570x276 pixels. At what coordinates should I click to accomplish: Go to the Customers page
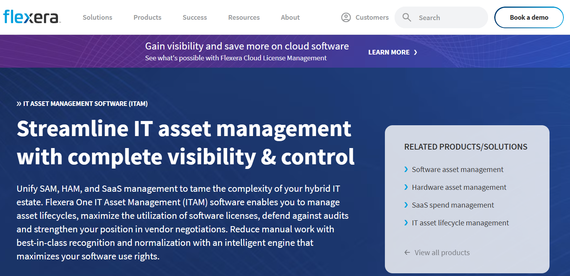372,17
